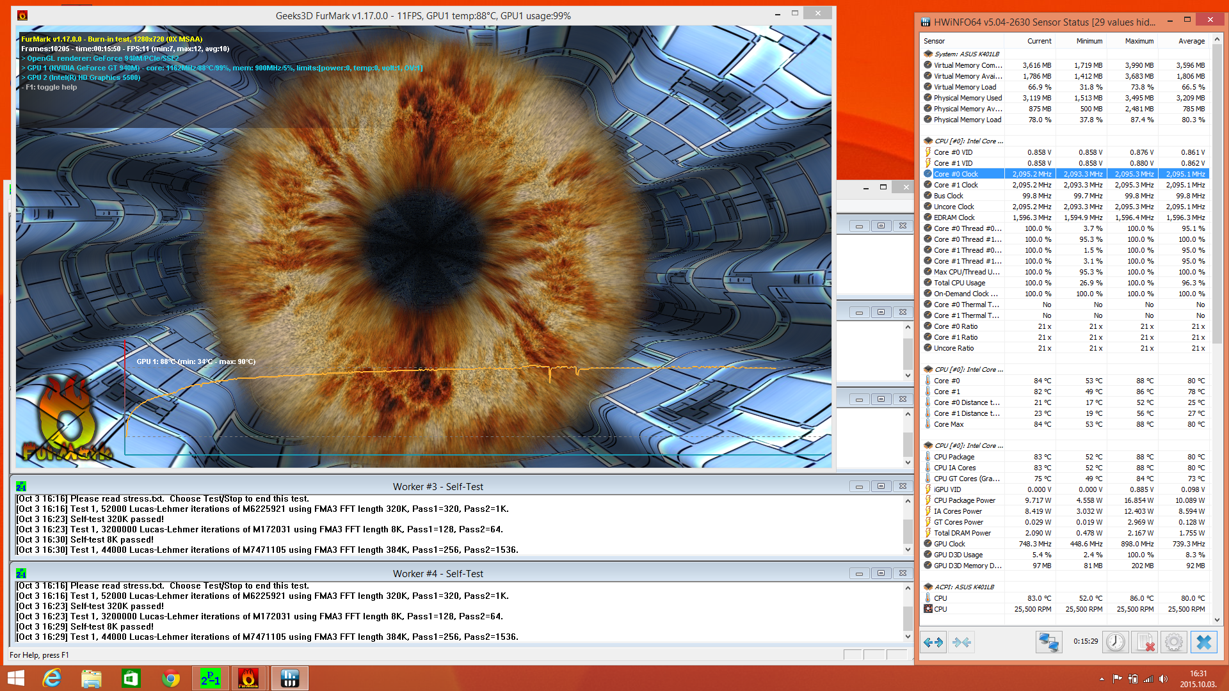Screen dimensions: 1229x691
Task: Click the battery power tray icon
Action: coord(1133,679)
